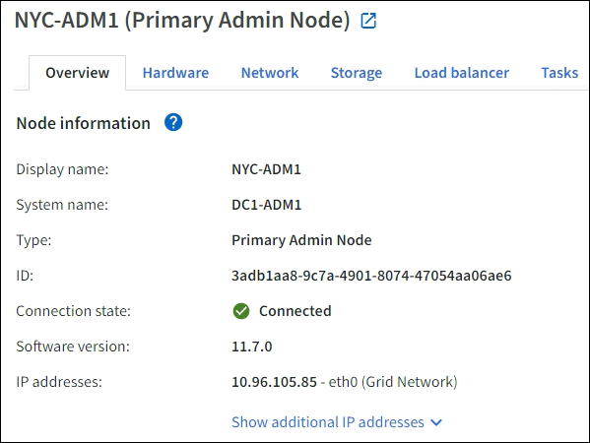Click the Node information section heading
The height and width of the screenshot is (443, 590).
click(x=83, y=123)
